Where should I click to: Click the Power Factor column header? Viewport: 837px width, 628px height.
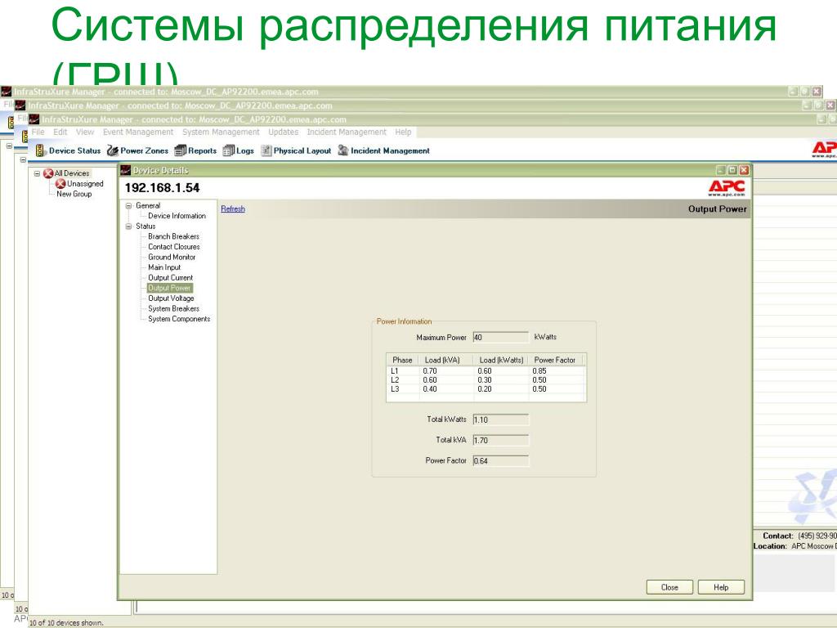pos(557,360)
